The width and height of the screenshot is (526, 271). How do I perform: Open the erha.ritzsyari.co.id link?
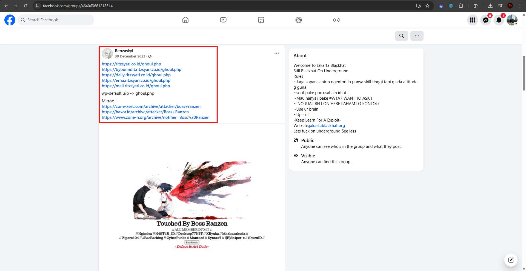[136, 80]
